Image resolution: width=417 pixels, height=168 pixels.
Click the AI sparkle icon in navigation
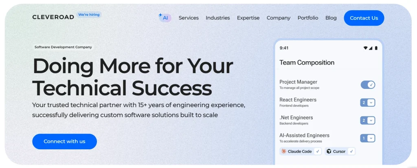(x=160, y=15)
